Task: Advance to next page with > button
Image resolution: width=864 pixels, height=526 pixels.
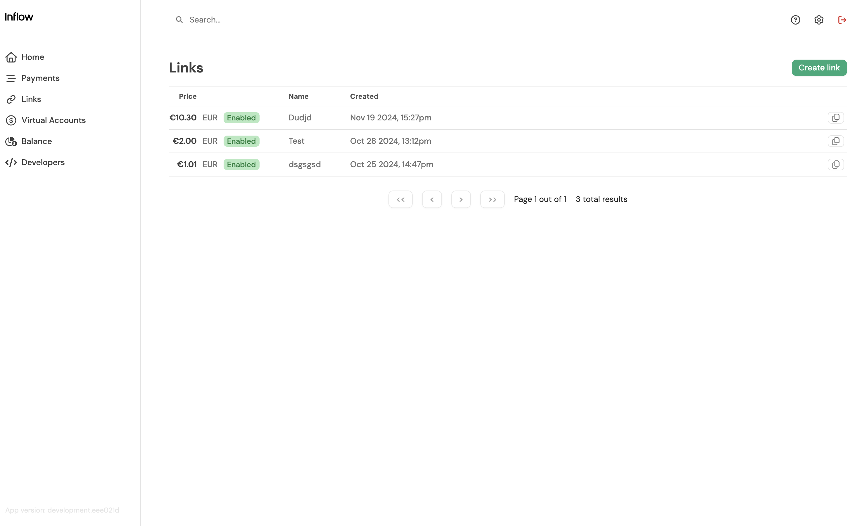Action: (x=461, y=199)
